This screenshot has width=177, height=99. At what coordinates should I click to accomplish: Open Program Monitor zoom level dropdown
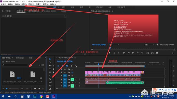(114, 45)
